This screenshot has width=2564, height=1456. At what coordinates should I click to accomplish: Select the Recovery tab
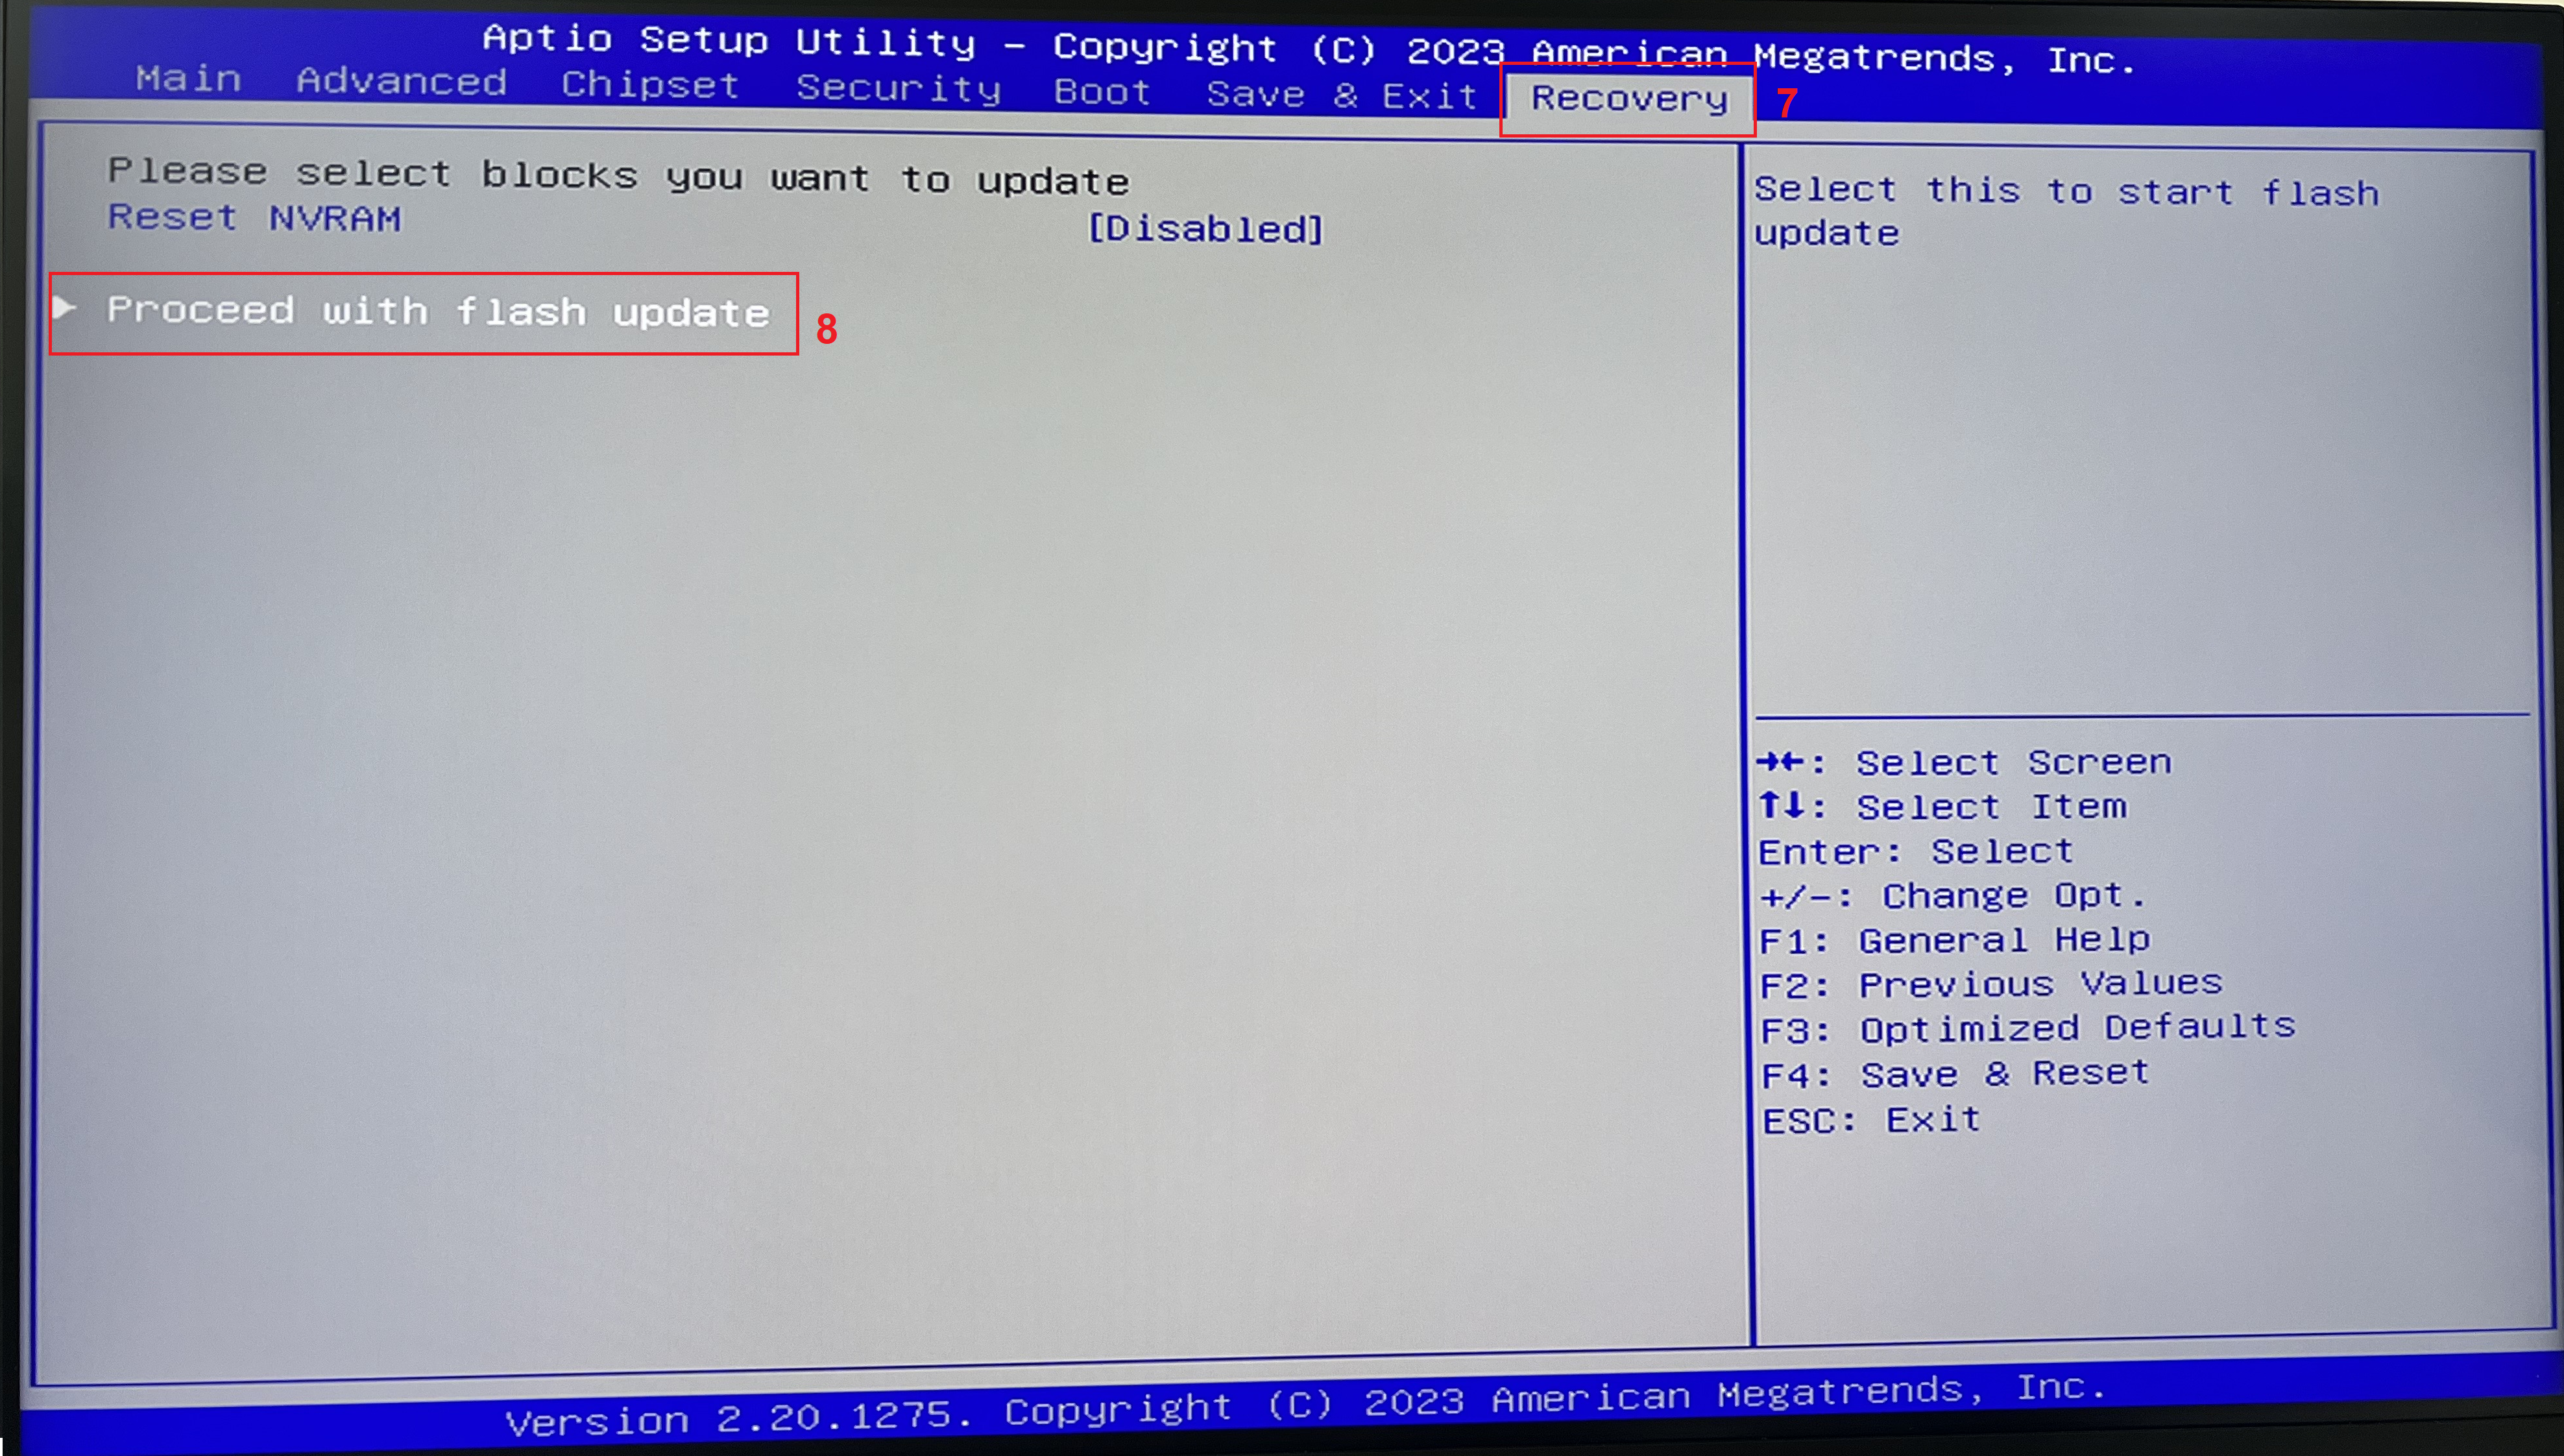[1628, 99]
